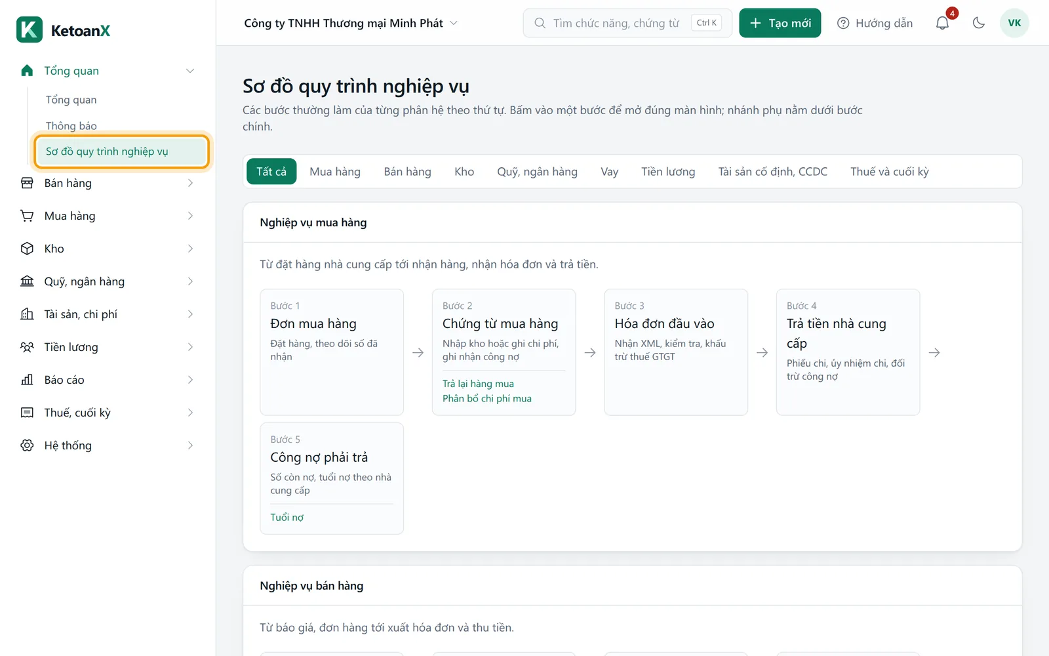The width and height of the screenshot is (1049, 656).
Task: Click the Bán hàng store icon
Action: [x=27, y=183]
